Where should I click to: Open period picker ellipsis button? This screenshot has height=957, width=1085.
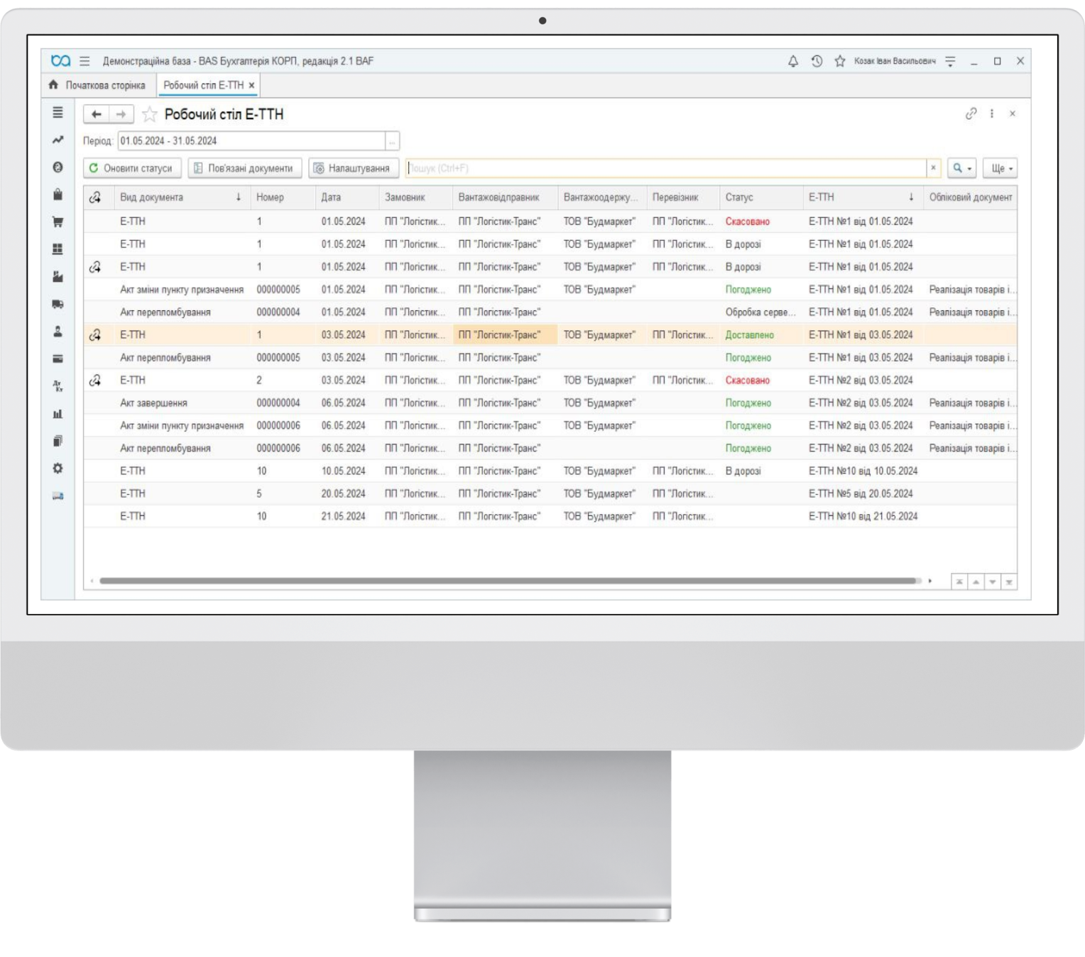[x=392, y=141]
